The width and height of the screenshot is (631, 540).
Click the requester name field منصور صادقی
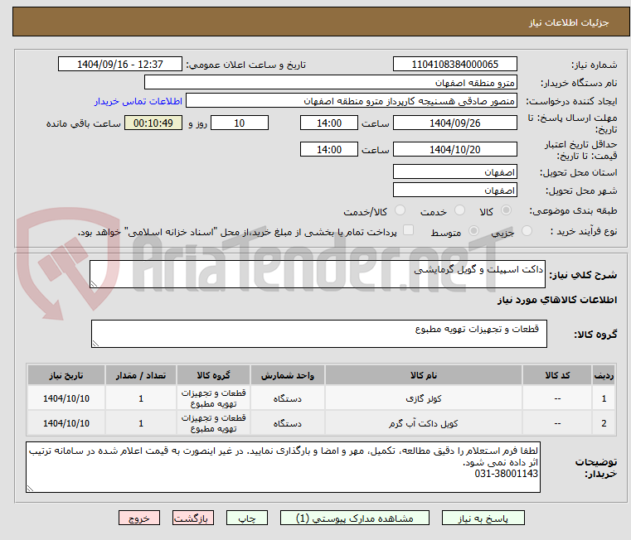(351, 101)
